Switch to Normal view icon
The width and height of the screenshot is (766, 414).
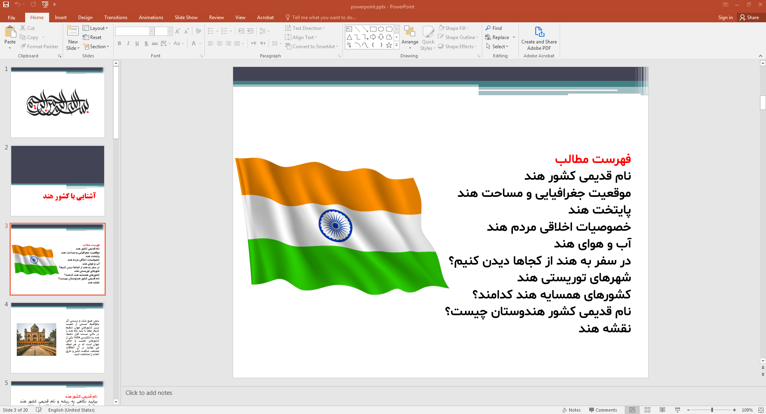coord(632,410)
